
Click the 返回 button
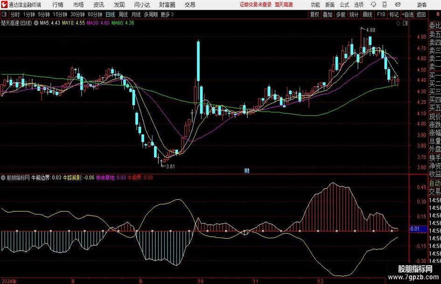tap(421, 14)
